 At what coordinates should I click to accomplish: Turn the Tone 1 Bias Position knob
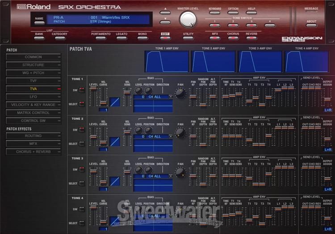point(148,90)
